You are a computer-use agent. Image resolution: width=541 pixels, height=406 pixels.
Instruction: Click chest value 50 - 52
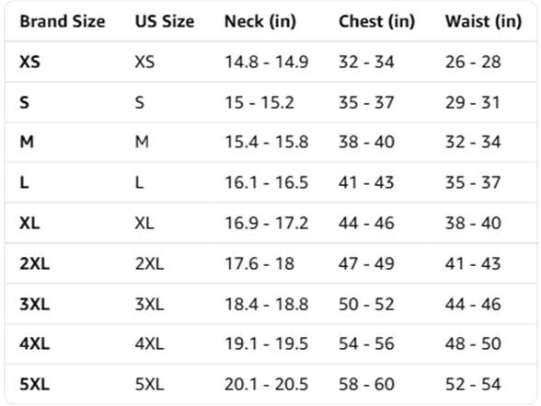(x=366, y=305)
